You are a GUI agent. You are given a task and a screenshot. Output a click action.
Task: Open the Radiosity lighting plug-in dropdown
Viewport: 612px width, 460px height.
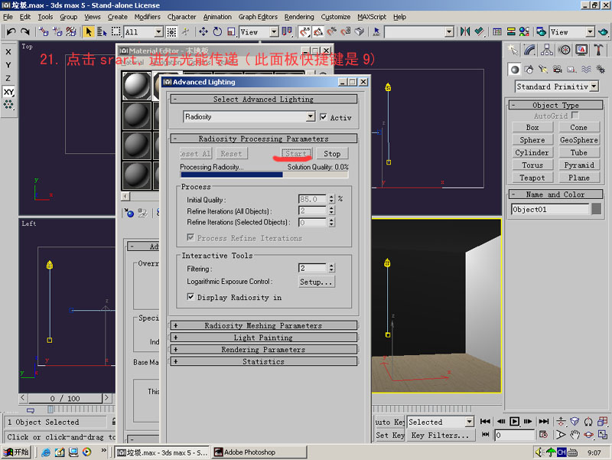[x=311, y=116]
